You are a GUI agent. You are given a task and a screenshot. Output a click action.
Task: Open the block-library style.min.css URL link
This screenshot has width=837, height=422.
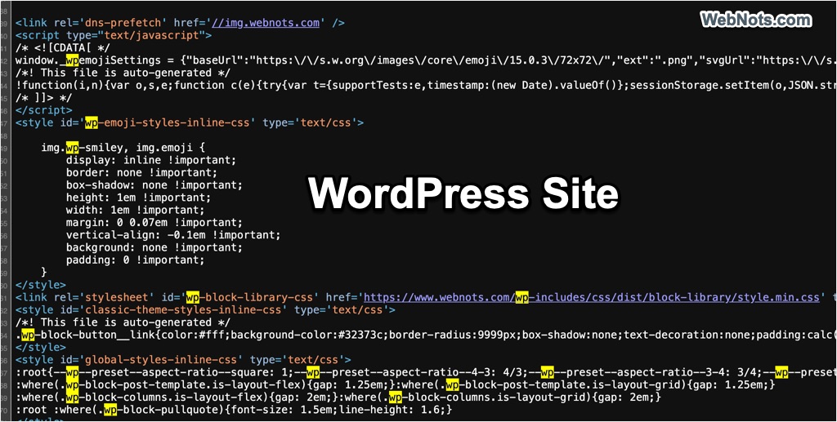592,297
